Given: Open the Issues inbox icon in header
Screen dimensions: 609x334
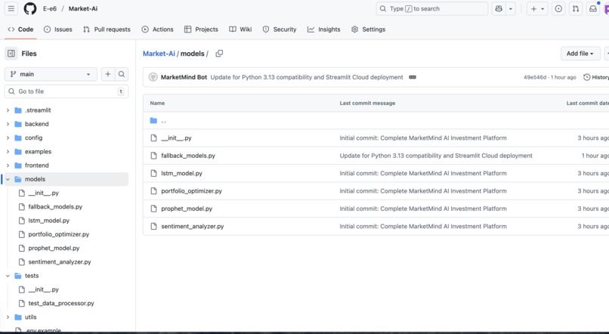Looking at the screenshot, I should pyautogui.click(x=558, y=8).
